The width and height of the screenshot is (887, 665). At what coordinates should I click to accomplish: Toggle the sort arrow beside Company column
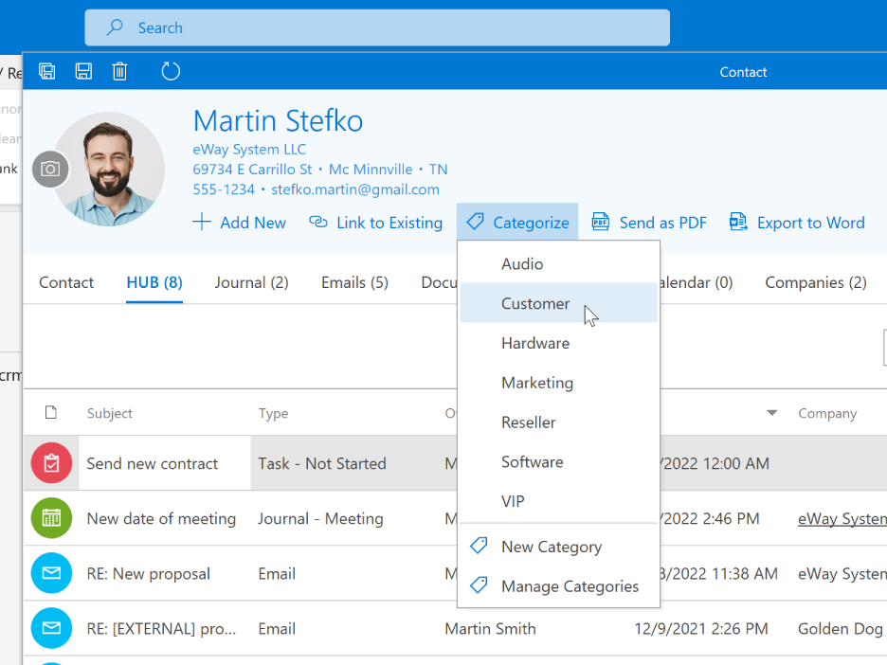(x=771, y=413)
